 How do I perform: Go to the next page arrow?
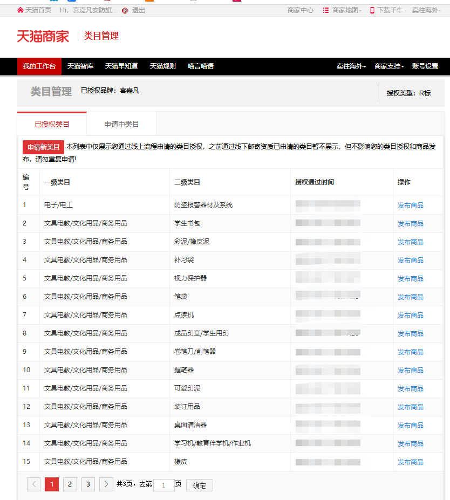[x=106, y=484]
